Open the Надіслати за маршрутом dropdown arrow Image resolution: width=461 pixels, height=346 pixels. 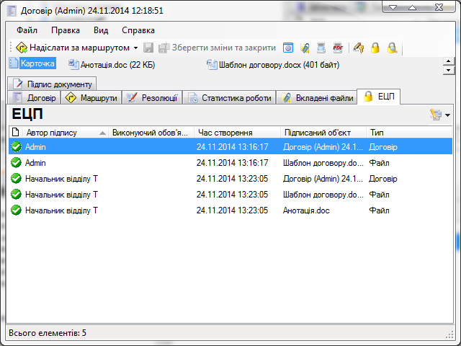pos(135,48)
